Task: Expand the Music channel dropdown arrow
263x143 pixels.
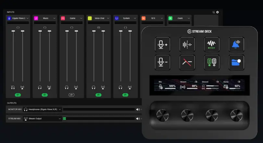Action: pyautogui.click(x=54, y=18)
